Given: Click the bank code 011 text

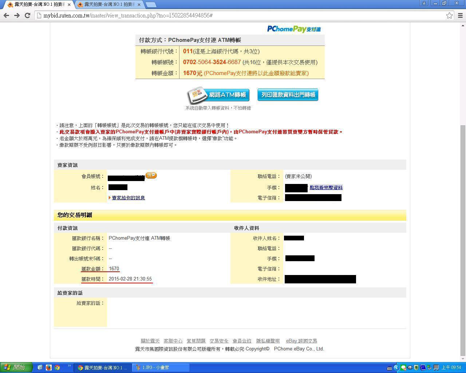Looking at the screenshot, I should 187,51.
